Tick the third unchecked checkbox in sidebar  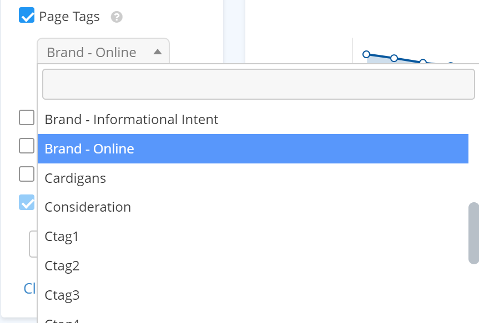click(x=27, y=174)
